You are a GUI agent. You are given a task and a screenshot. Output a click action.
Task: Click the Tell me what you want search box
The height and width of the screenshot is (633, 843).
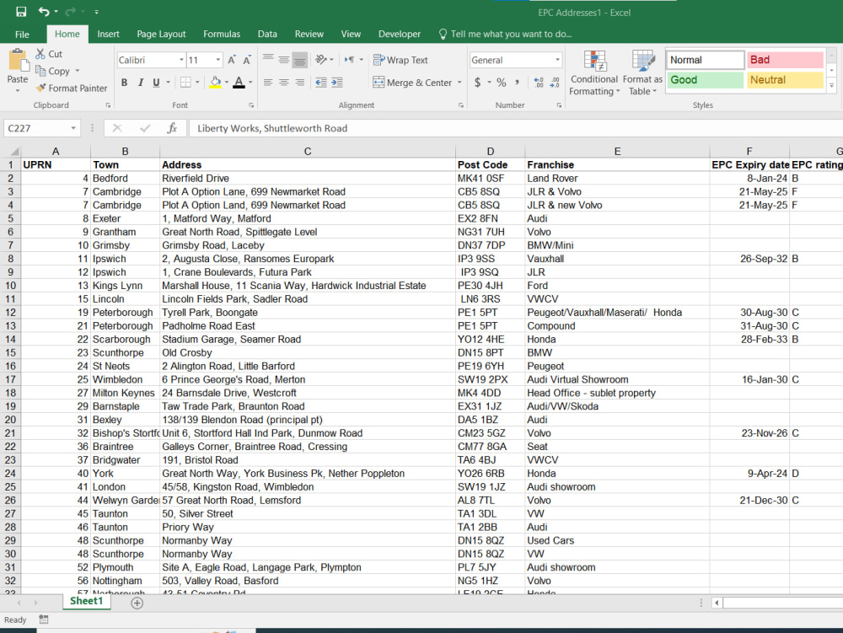tap(505, 34)
